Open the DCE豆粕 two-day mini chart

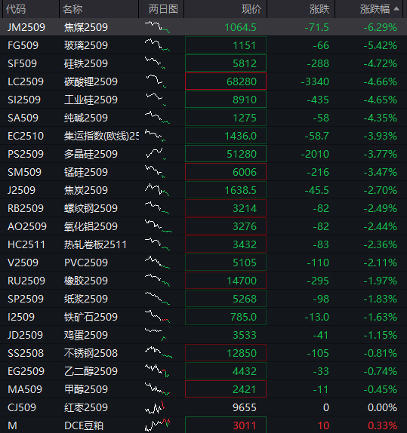(x=157, y=425)
